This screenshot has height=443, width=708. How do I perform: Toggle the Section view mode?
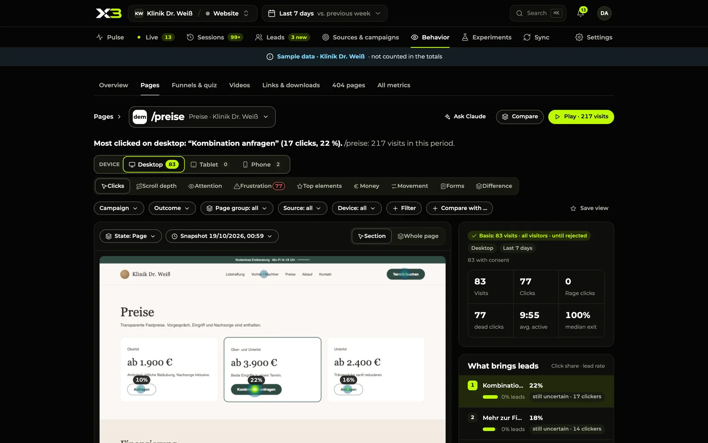[372, 236]
